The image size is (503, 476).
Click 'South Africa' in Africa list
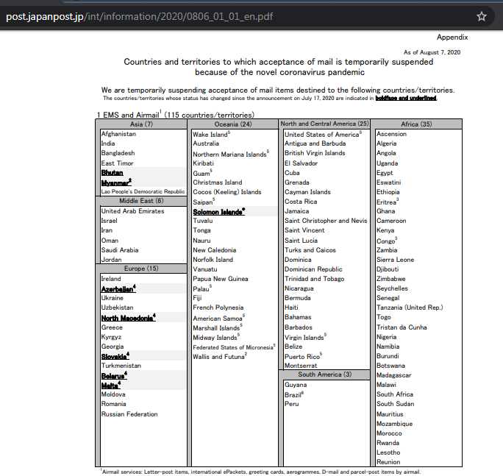tap(395, 394)
